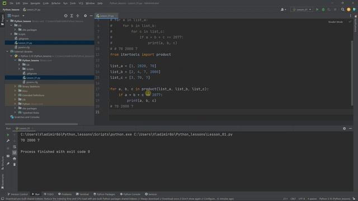Image resolution: width=358 pixels, height=201 pixels.
Task: Toggle the Bookmarks side tool window button
Action: coord(2,181)
